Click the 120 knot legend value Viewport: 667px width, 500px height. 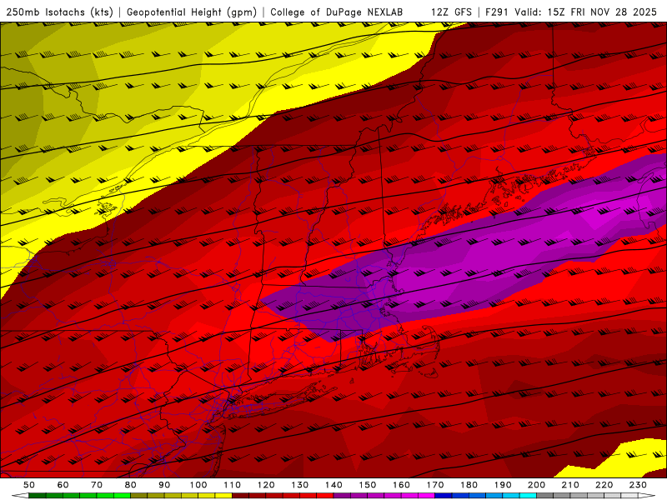pyautogui.click(x=266, y=485)
